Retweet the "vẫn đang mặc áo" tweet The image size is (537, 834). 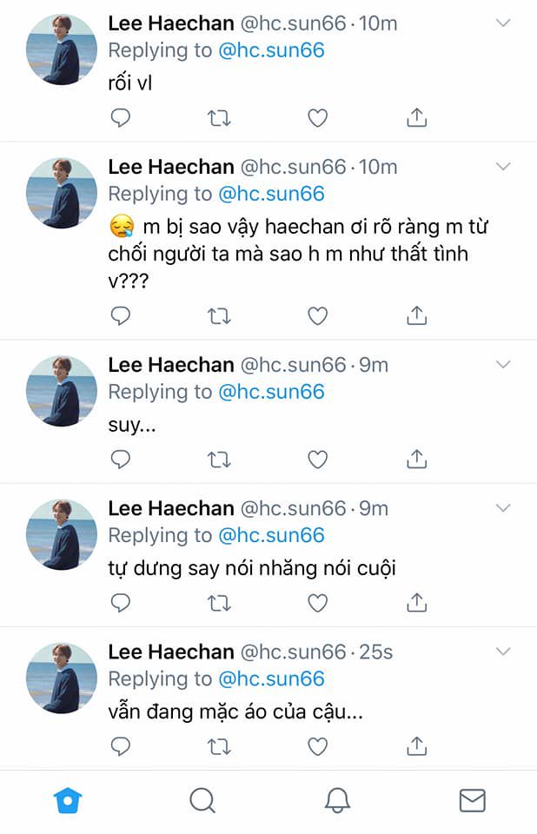tap(219, 745)
